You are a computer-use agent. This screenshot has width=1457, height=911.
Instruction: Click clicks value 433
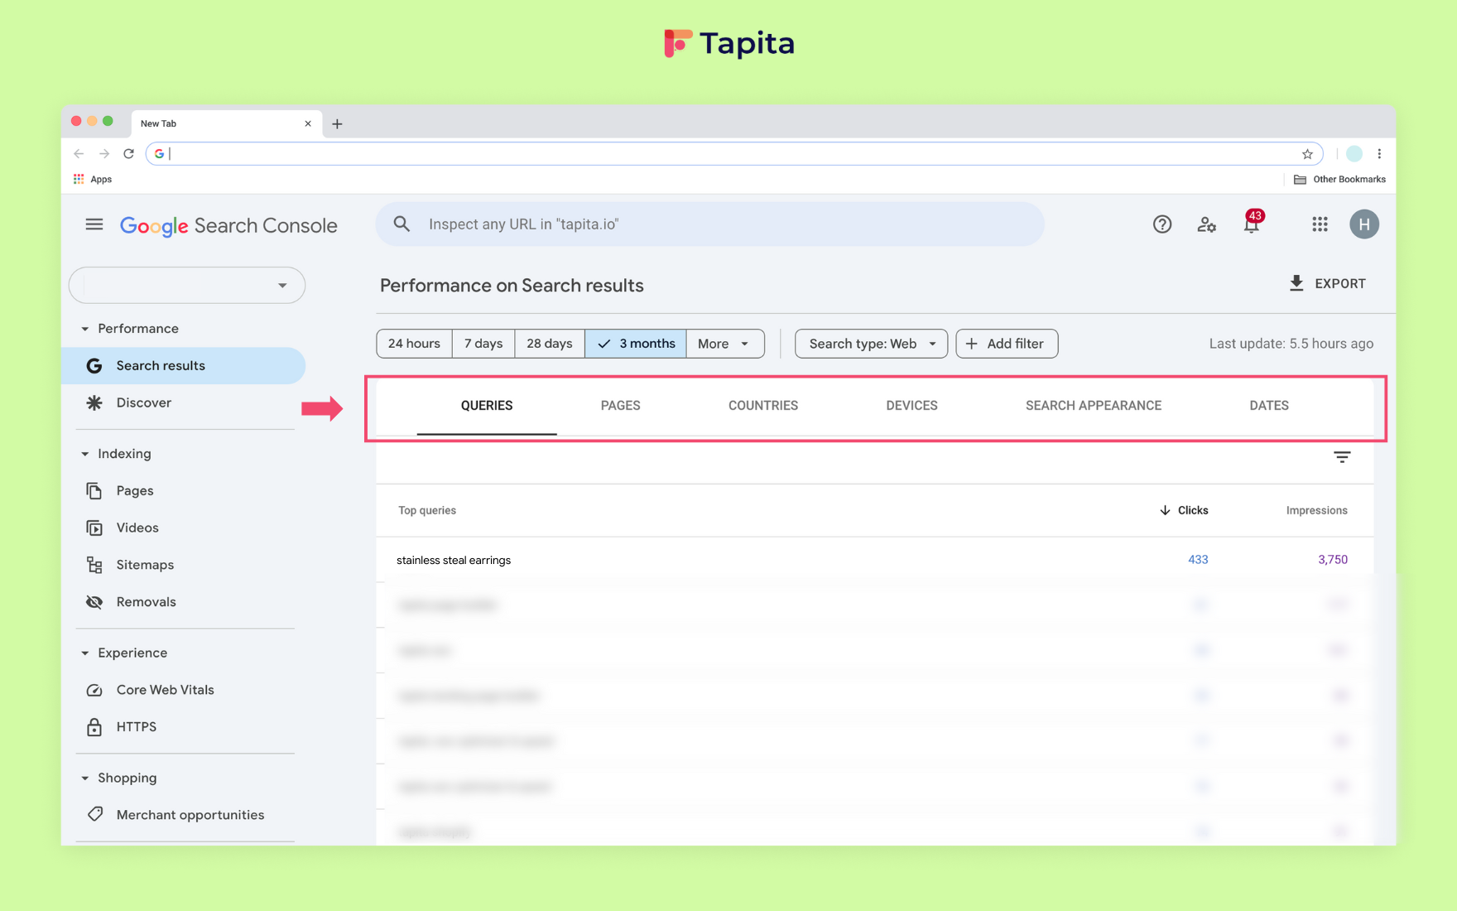click(1198, 560)
